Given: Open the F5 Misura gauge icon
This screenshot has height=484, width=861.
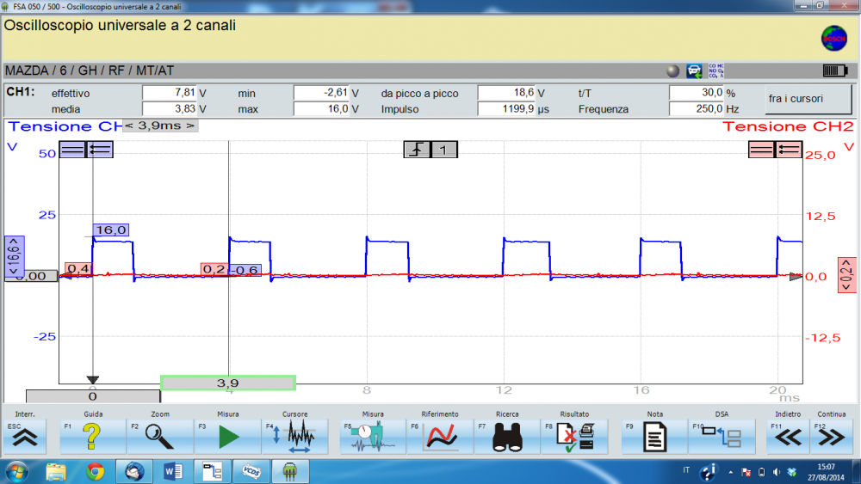Looking at the screenshot, I should coord(373,437).
